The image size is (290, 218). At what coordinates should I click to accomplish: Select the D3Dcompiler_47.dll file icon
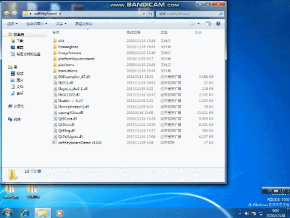pyautogui.click(x=55, y=77)
